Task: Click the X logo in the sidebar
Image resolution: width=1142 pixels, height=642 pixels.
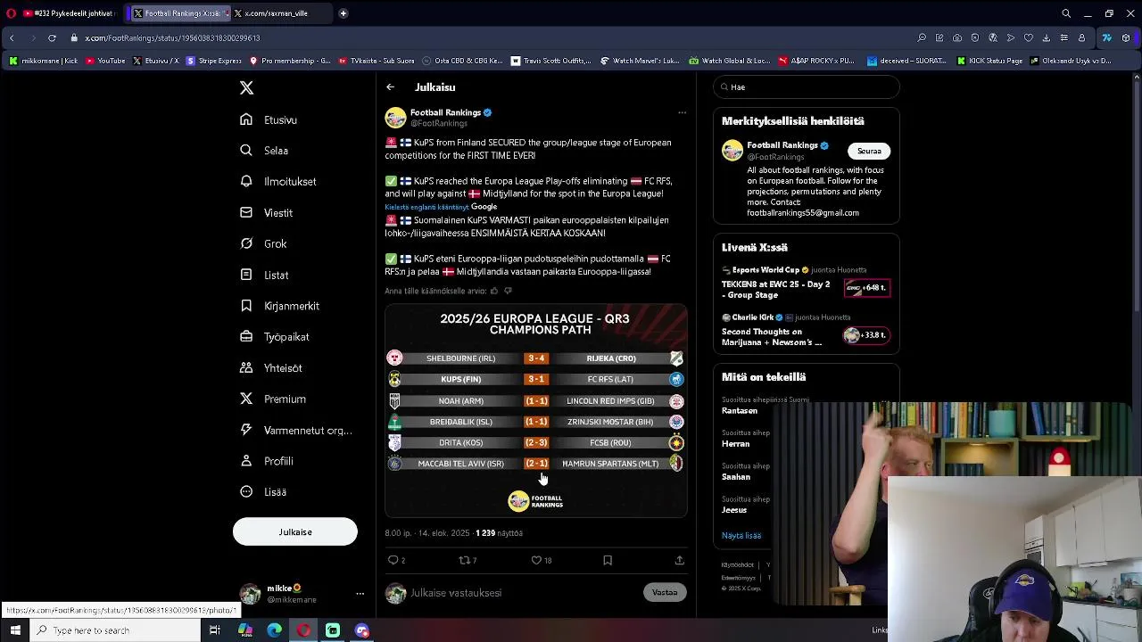Action: pyautogui.click(x=246, y=87)
